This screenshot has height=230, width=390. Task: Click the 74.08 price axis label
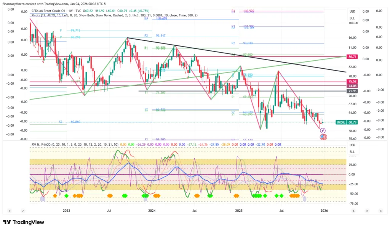coord(352,86)
